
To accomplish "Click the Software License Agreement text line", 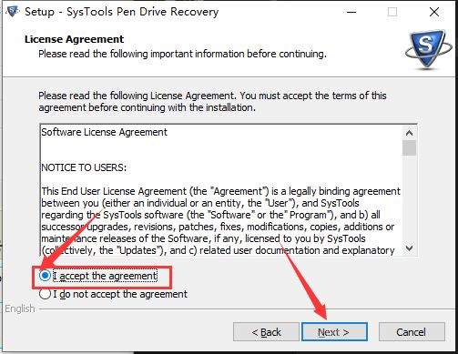I will click(104, 132).
